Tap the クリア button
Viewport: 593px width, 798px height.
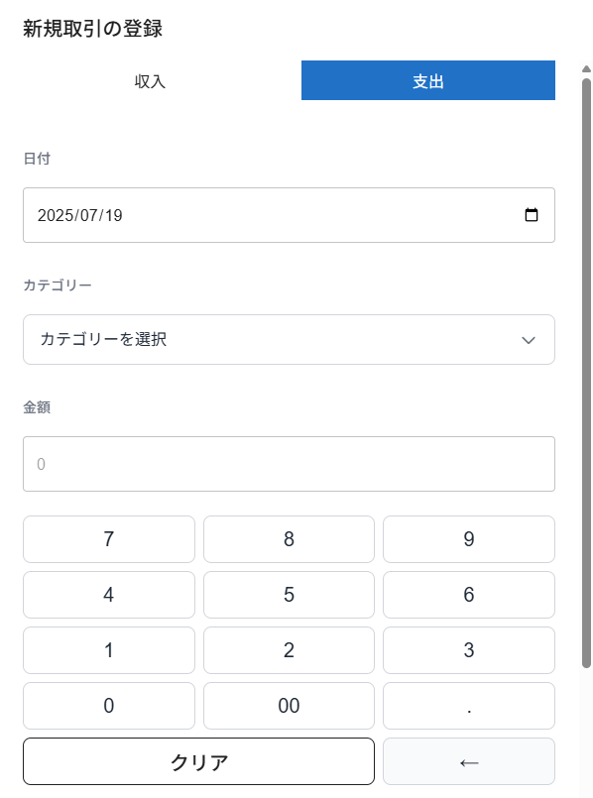point(198,761)
